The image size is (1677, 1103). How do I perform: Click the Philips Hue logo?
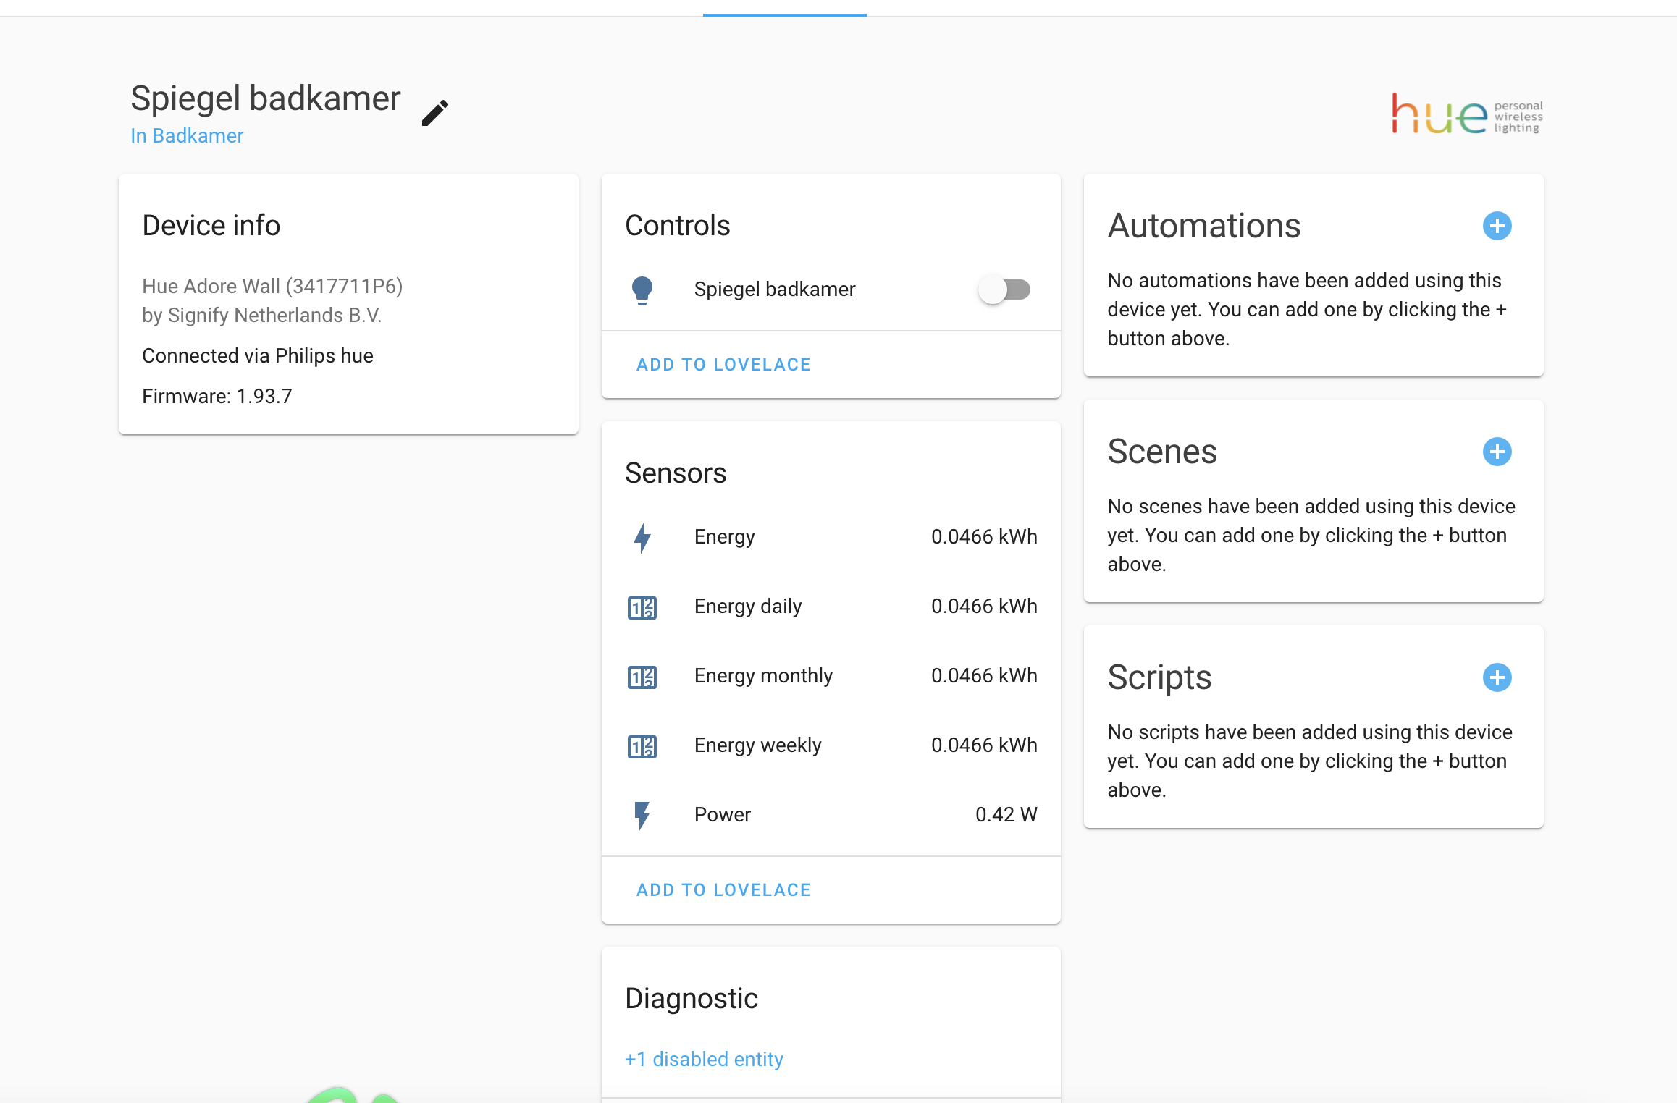coord(1466,116)
